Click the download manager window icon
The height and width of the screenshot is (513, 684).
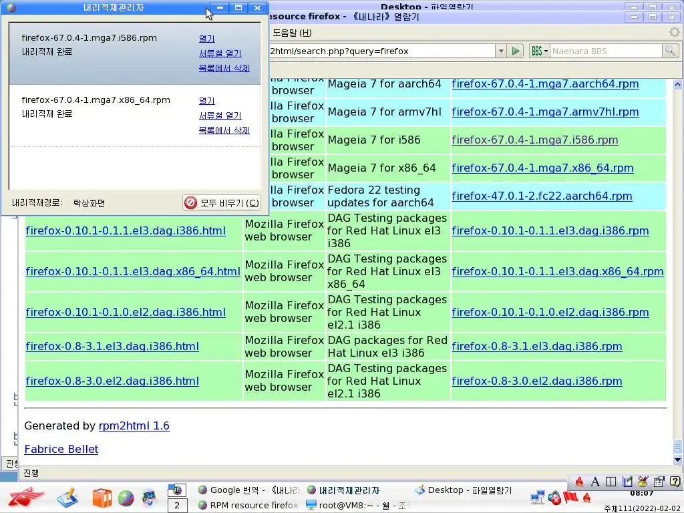click(11, 7)
